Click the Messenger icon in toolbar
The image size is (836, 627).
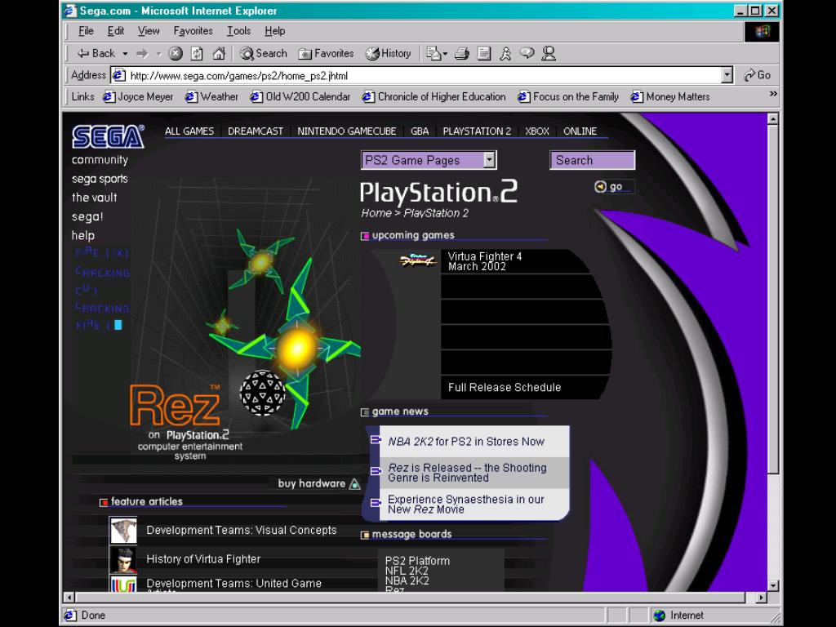pyautogui.click(x=549, y=53)
